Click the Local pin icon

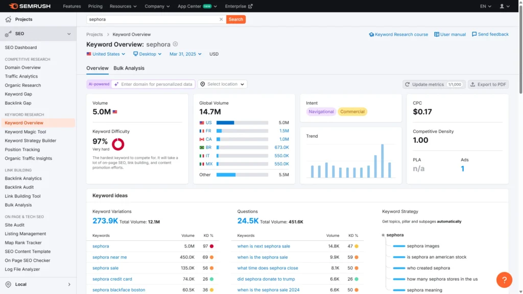(8, 284)
